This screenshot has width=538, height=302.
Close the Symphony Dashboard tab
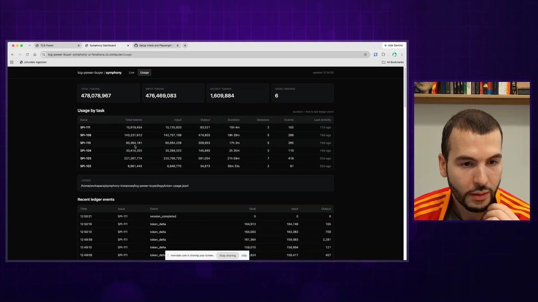click(128, 45)
